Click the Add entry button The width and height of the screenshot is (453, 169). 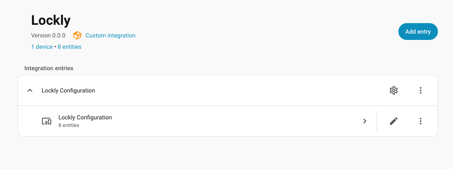pyautogui.click(x=418, y=32)
